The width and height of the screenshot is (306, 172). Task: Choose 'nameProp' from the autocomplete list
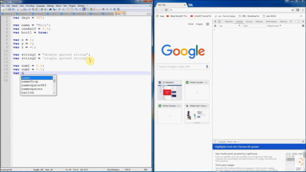[37, 82]
